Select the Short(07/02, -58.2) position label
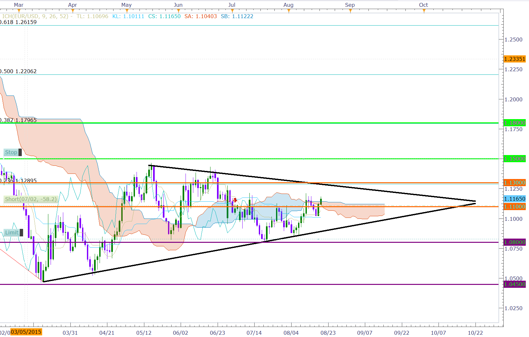The image size is (529, 337). point(31,199)
